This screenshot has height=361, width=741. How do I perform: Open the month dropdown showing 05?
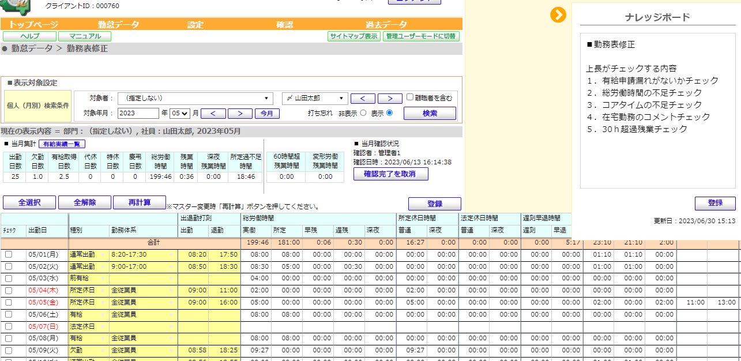(180, 114)
